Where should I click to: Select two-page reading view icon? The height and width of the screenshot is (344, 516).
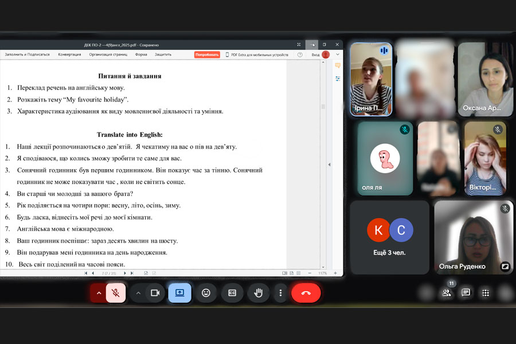[x=284, y=273]
